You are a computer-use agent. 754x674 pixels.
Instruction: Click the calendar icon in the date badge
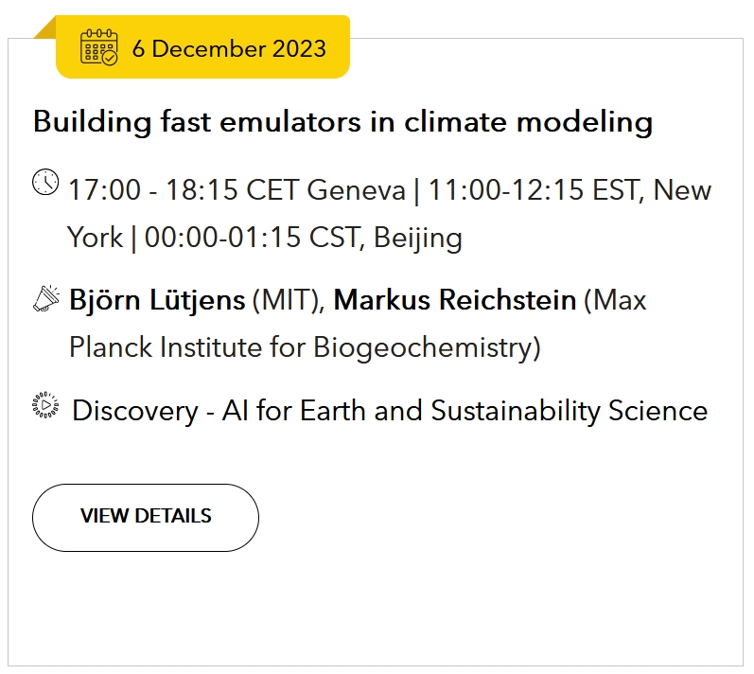[98, 47]
